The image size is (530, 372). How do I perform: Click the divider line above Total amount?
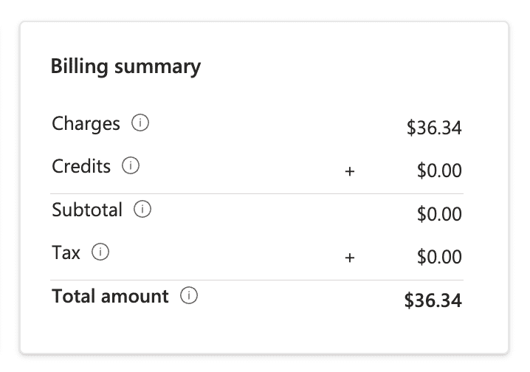click(257, 280)
